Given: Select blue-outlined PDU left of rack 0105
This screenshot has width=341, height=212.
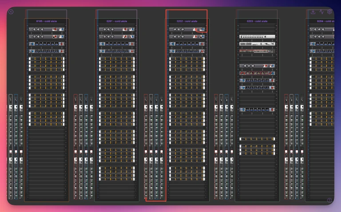Looking at the screenshot, I should tap(16, 147).
